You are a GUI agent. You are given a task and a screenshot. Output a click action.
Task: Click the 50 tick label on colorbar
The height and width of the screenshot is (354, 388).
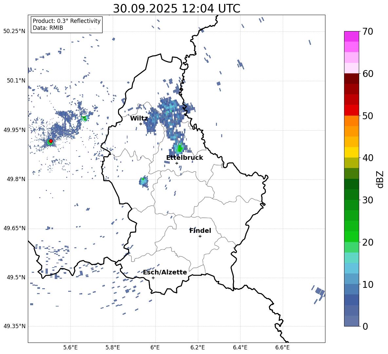[x=368, y=116]
